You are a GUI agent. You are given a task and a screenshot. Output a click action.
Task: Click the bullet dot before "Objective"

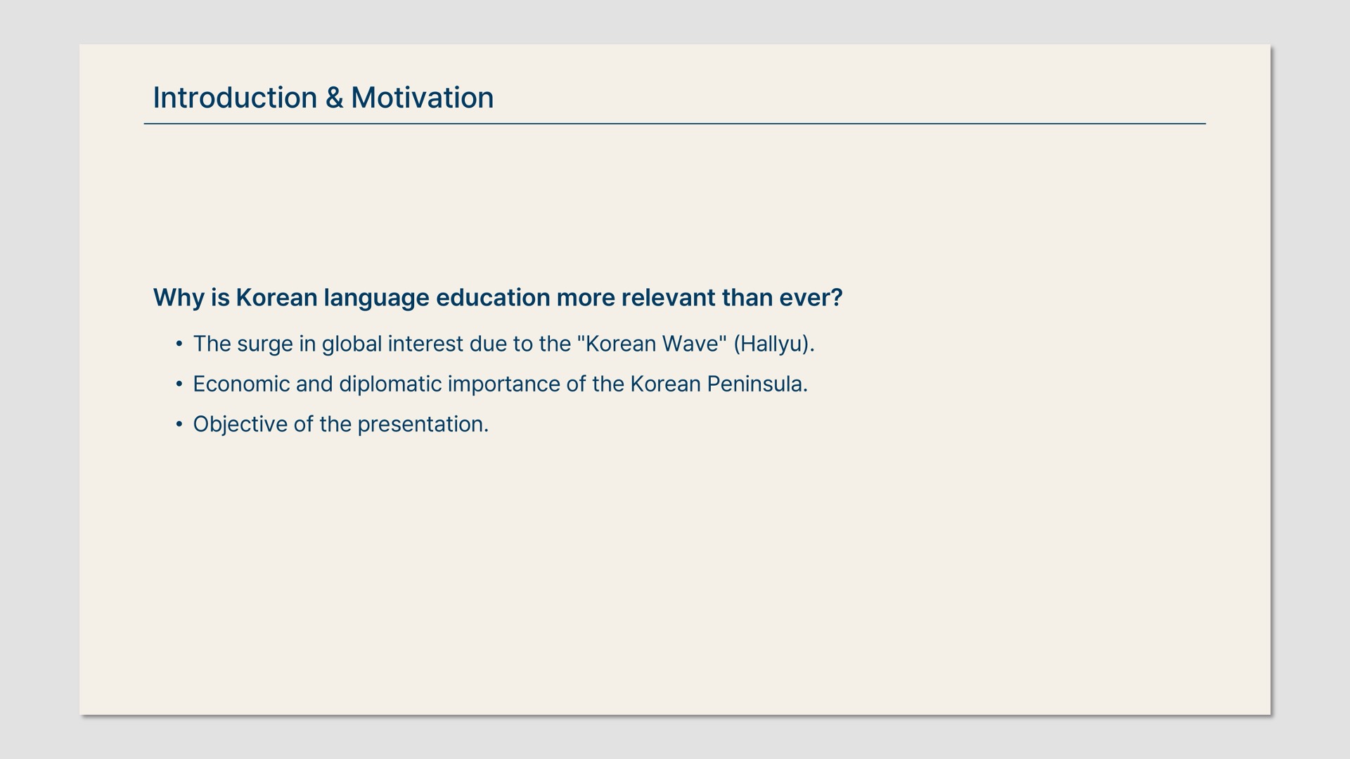(x=179, y=424)
